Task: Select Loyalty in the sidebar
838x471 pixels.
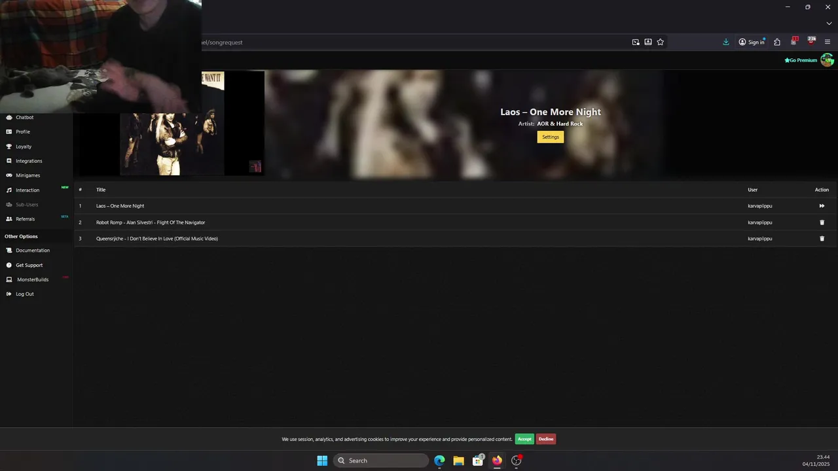Action: [x=24, y=147]
